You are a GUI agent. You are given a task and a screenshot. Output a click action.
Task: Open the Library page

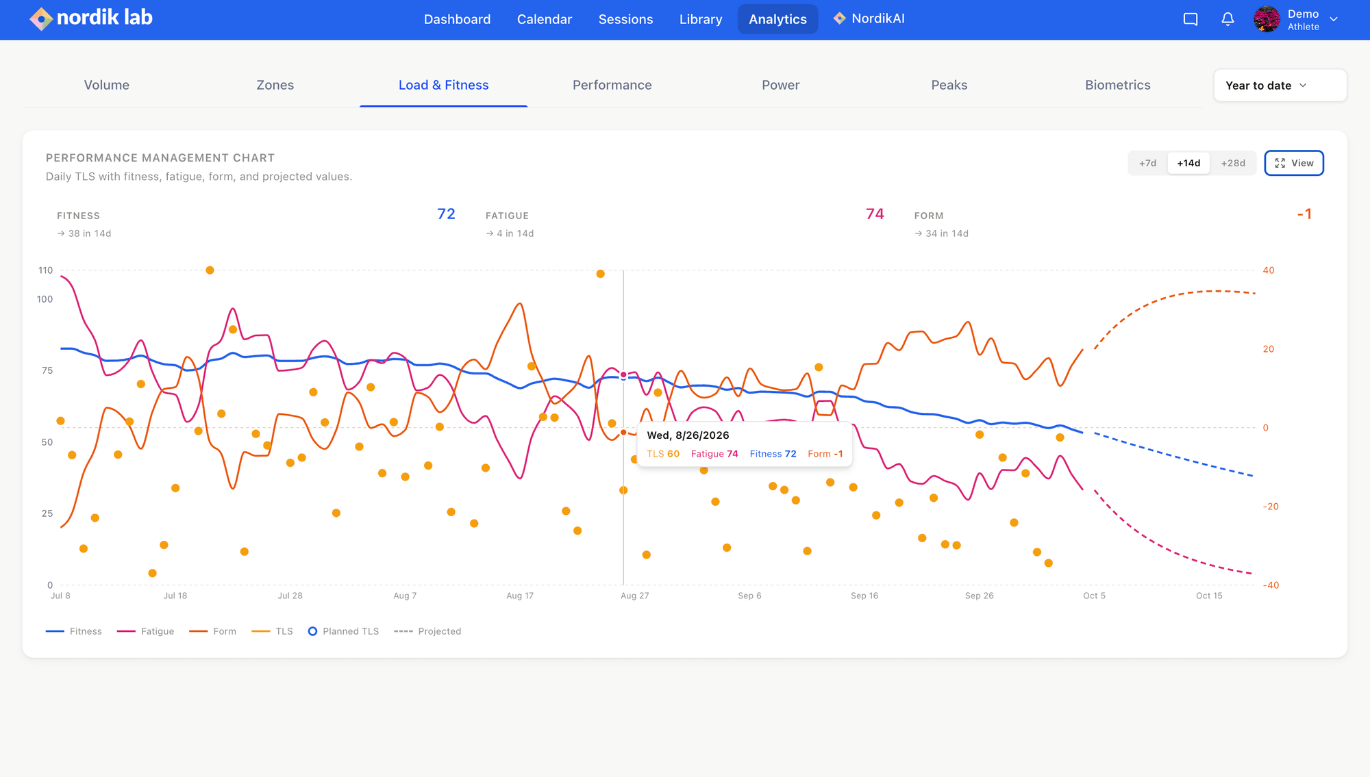click(x=701, y=19)
